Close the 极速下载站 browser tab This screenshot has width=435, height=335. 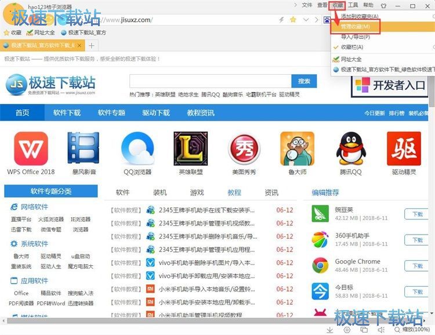click(x=79, y=45)
